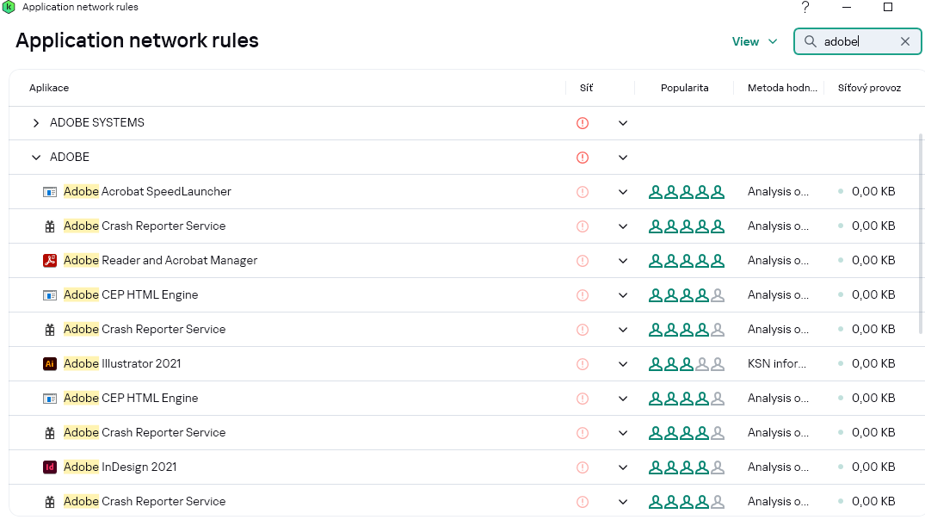Click the question mark help icon

tap(805, 8)
